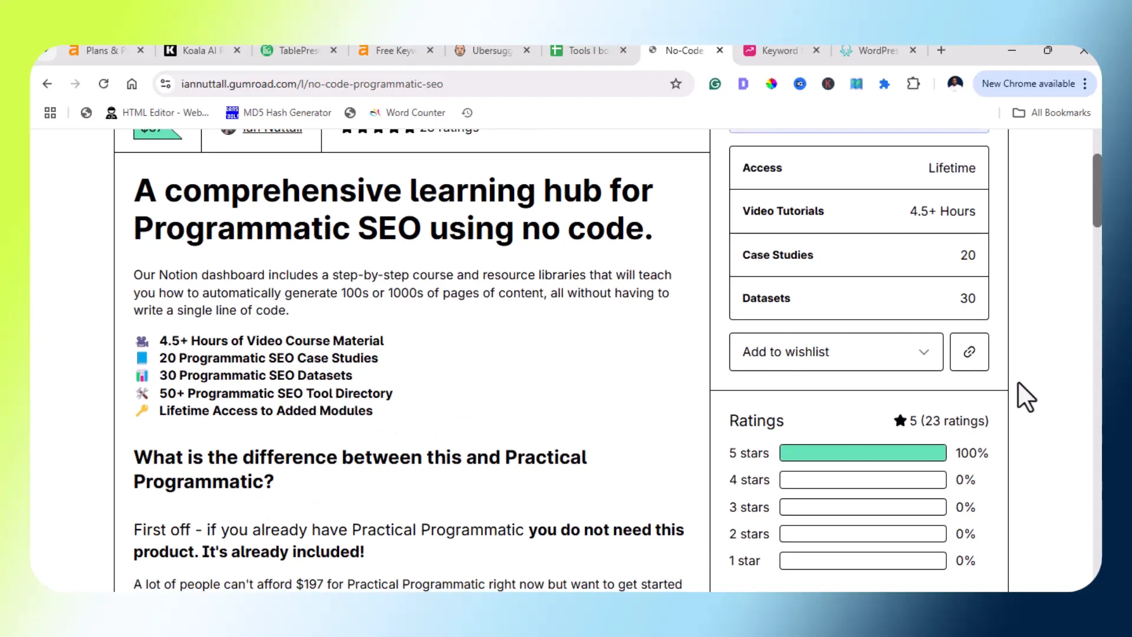
Task: Click '50+ Programmatic SEO Tool Directory' line
Action: click(275, 393)
